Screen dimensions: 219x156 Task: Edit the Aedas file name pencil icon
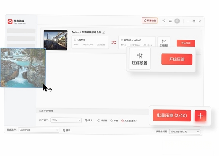[x=104, y=32]
